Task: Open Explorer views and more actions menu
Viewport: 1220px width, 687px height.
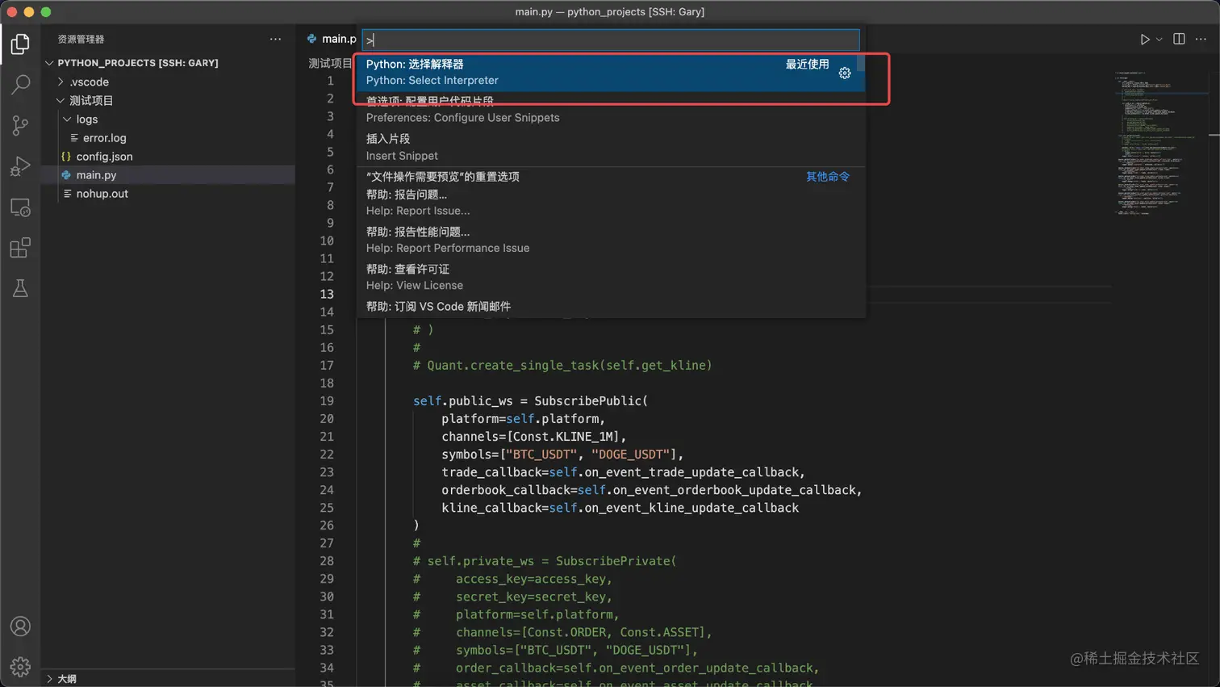Action: tap(275, 39)
